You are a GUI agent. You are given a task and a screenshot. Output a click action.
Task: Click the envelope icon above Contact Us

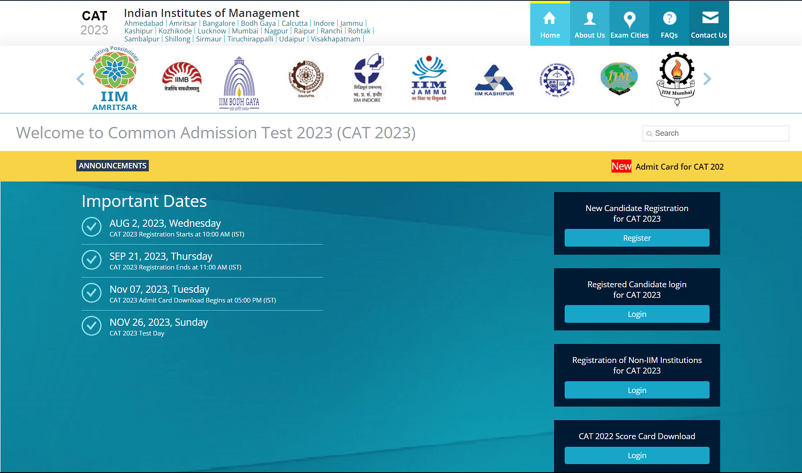(710, 17)
